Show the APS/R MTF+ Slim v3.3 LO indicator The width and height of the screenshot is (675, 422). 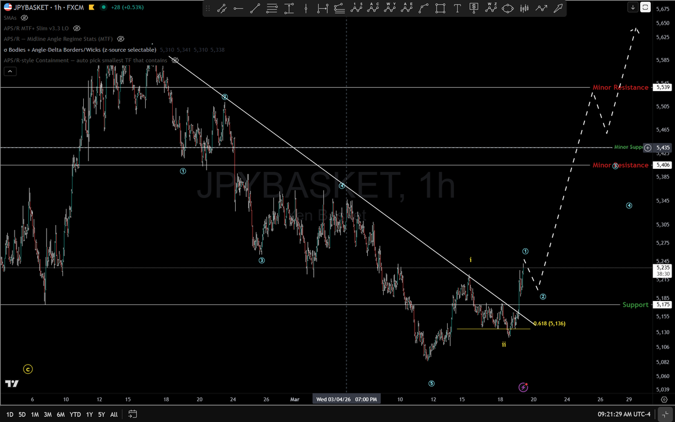tap(76, 28)
